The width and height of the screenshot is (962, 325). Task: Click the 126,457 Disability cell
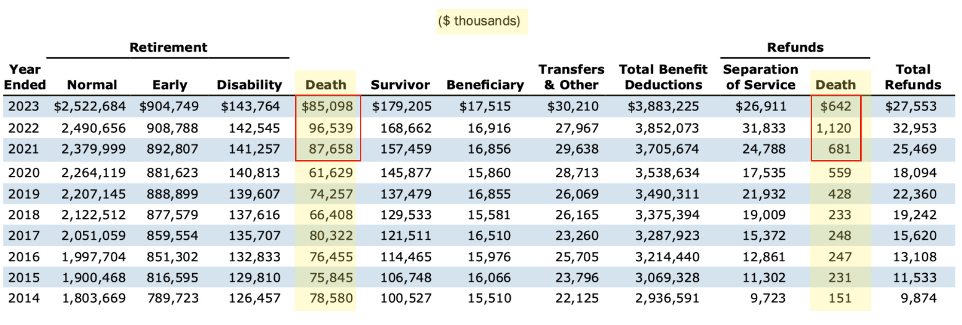pos(254,298)
